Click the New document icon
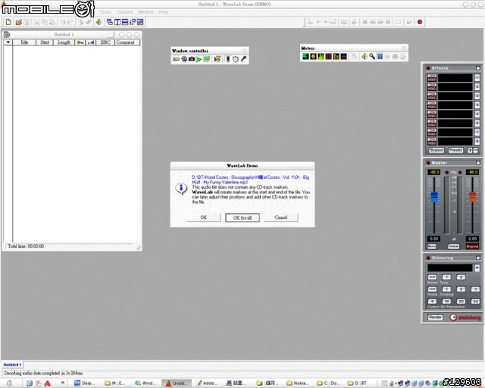This screenshot has width=485, height=388. coord(8,22)
